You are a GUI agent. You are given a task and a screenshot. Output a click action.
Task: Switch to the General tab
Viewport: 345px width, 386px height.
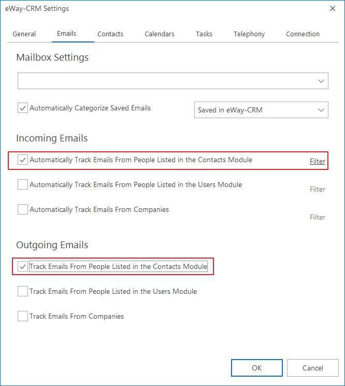click(x=24, y=34)
